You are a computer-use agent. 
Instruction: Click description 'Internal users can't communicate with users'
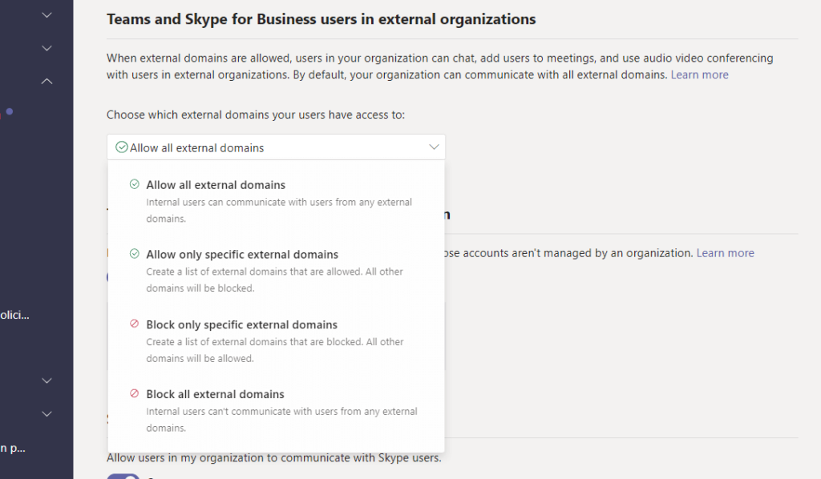(281, 420)
